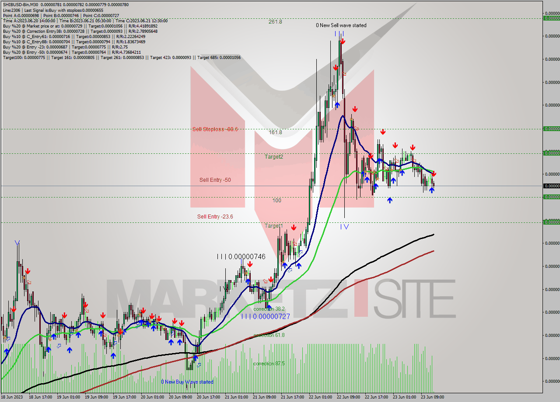The height and width of the screenshot is (402, 560).
Task: Select the '22 Jun 09:00' time axis label
Action: (x=348, y=397)
